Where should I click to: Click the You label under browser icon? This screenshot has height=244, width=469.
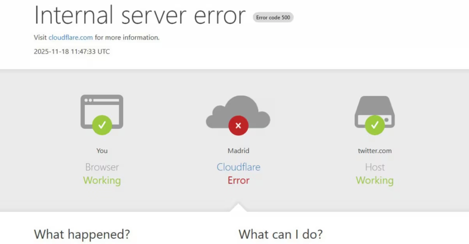click(x=102, y=151)
